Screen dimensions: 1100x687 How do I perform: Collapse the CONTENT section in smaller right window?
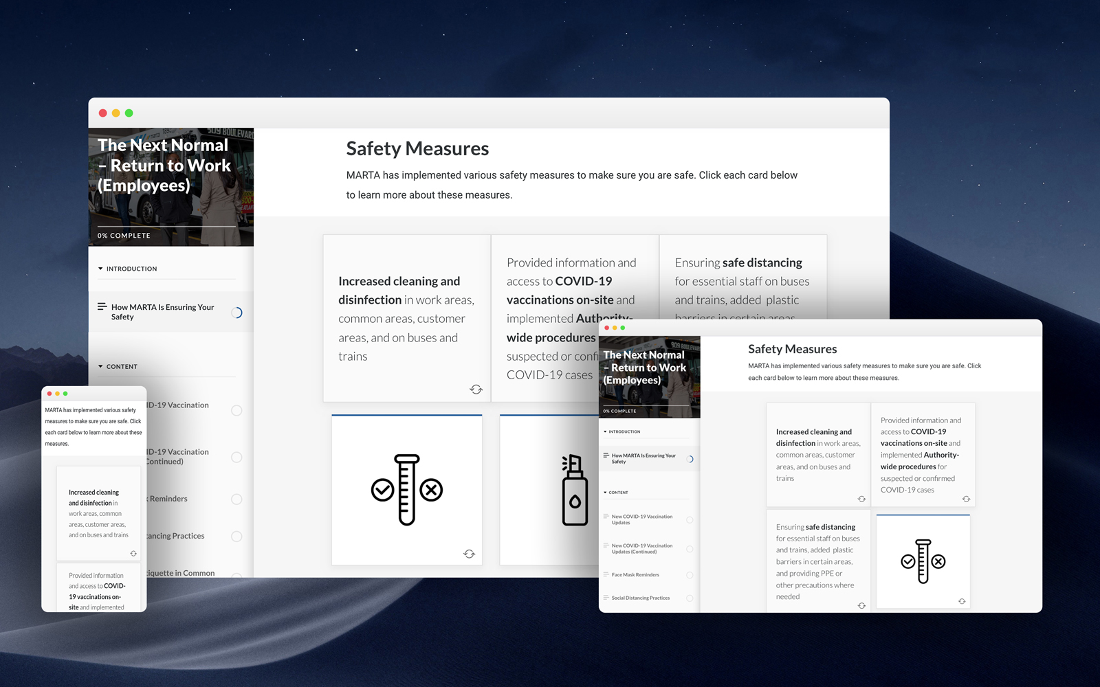point(605,493)
